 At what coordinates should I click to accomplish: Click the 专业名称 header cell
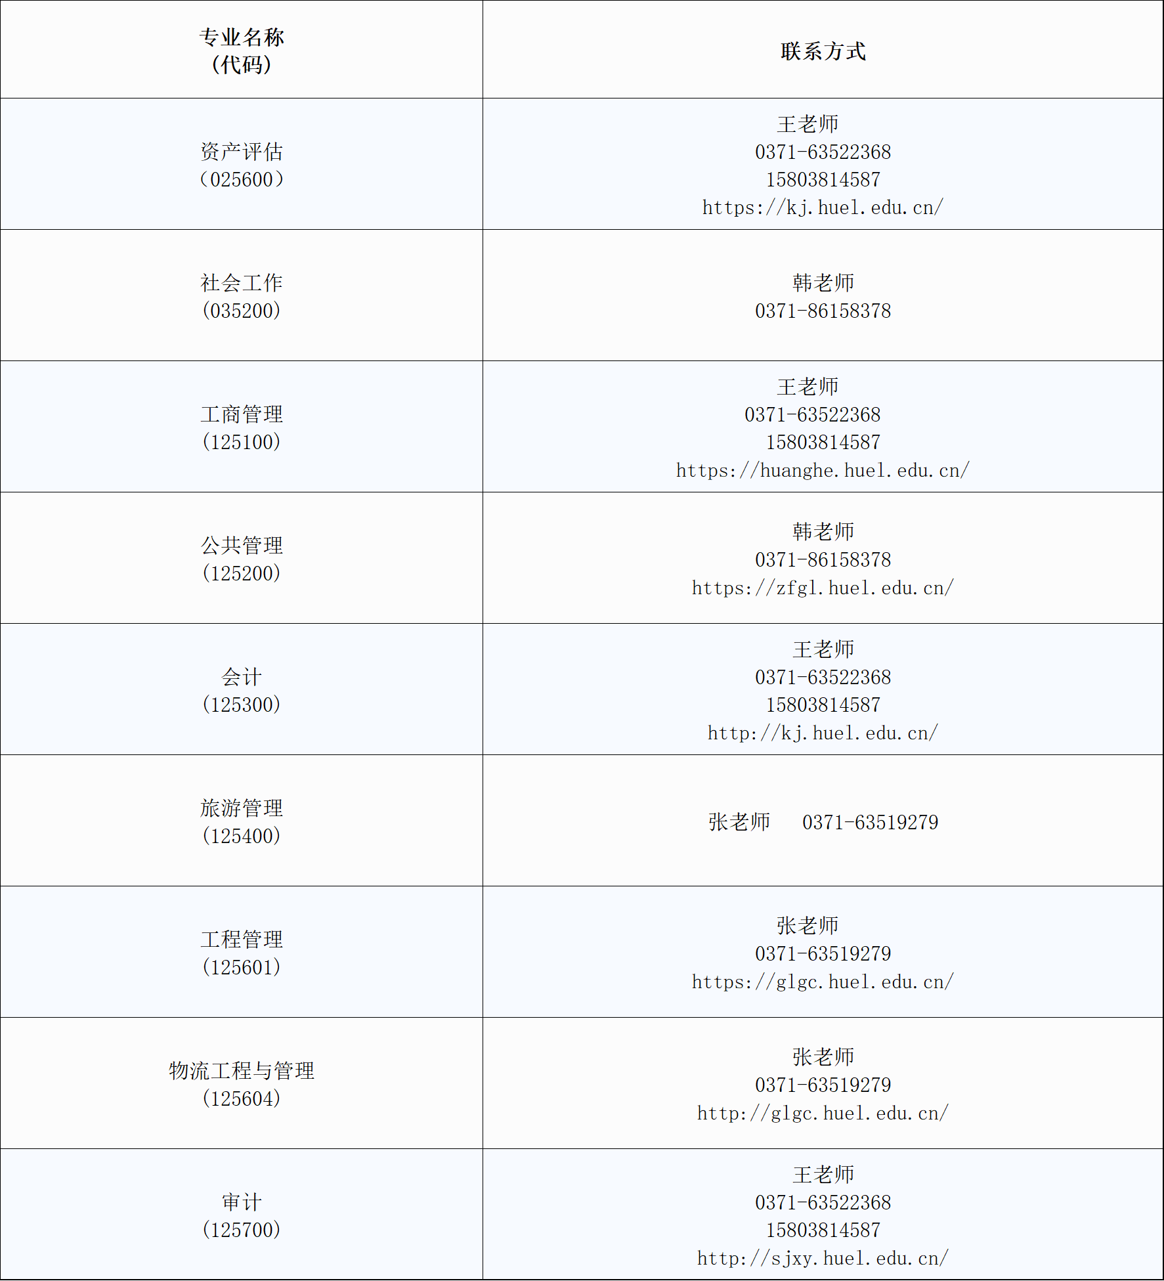pyautogui.click(x=242, y=37)
